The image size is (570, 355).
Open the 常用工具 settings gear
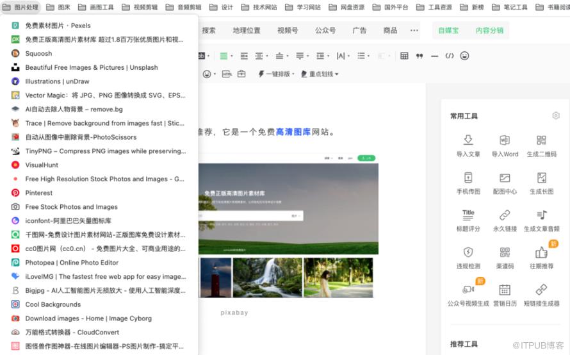click(555, 116)
